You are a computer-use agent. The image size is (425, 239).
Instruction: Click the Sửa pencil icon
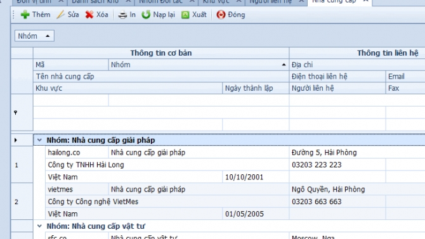tap(60, 15)
